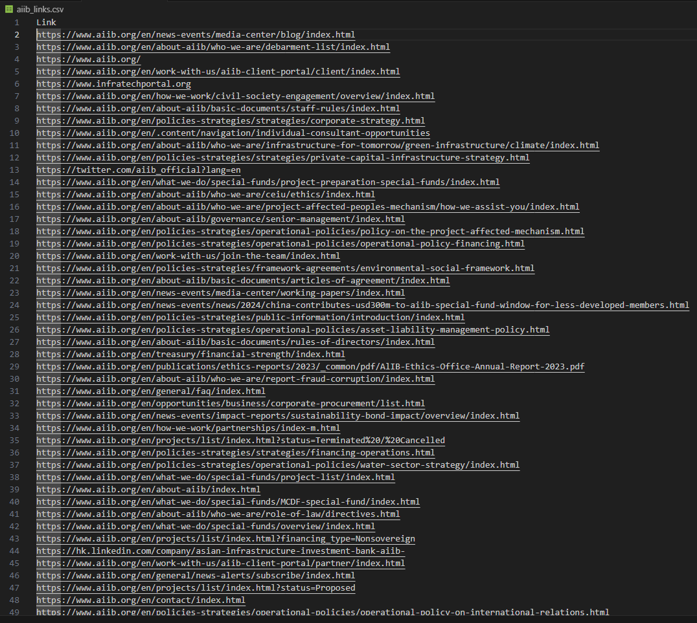Viewport: 697px width, 623px height.
Task: Open the asset-liability-management-policy link
Action: click(x=293, y=330)
